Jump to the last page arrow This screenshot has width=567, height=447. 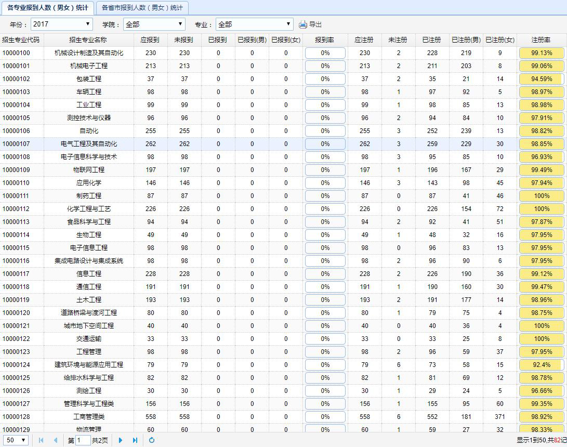(x=135, y=440)
